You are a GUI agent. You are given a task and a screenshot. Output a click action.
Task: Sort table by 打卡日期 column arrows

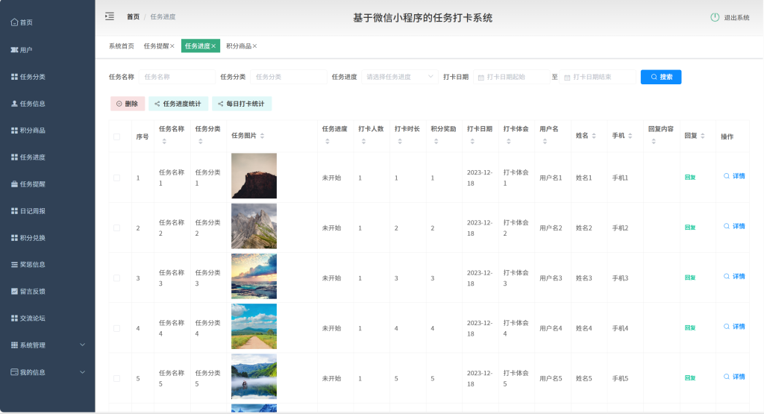[472, 142]
